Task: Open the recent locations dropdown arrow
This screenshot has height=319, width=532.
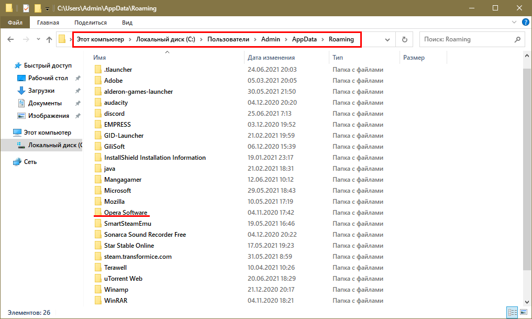Action: pos(38,39)
